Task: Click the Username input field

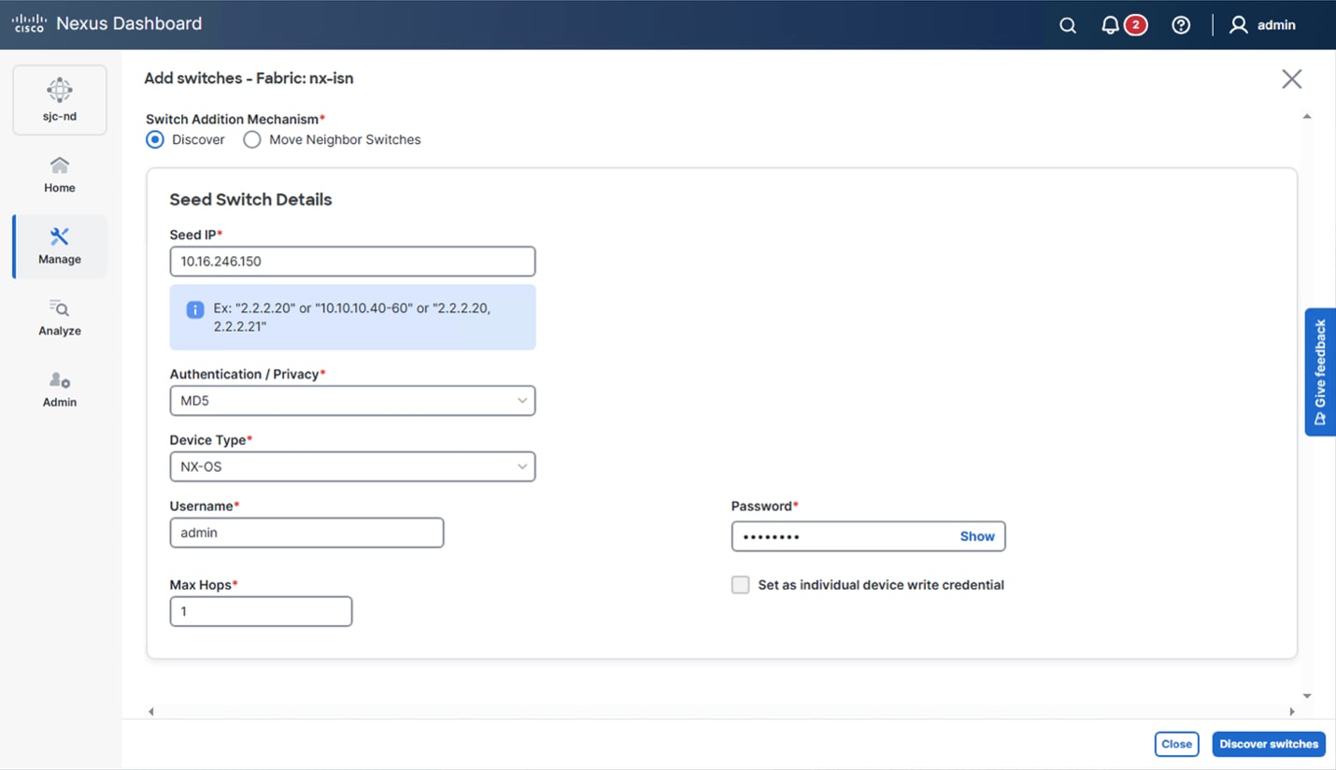Action: pos(306,533)
